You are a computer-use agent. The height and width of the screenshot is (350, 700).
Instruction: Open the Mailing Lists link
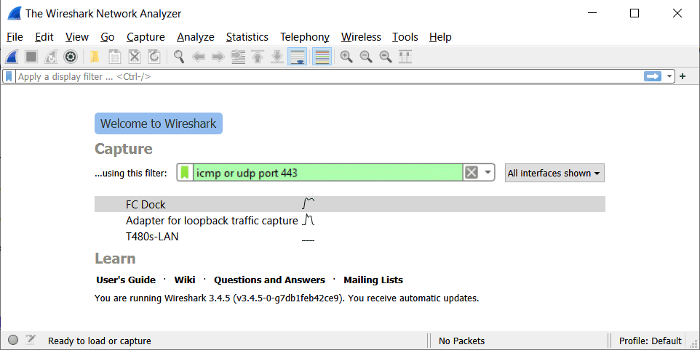(373, 280)
